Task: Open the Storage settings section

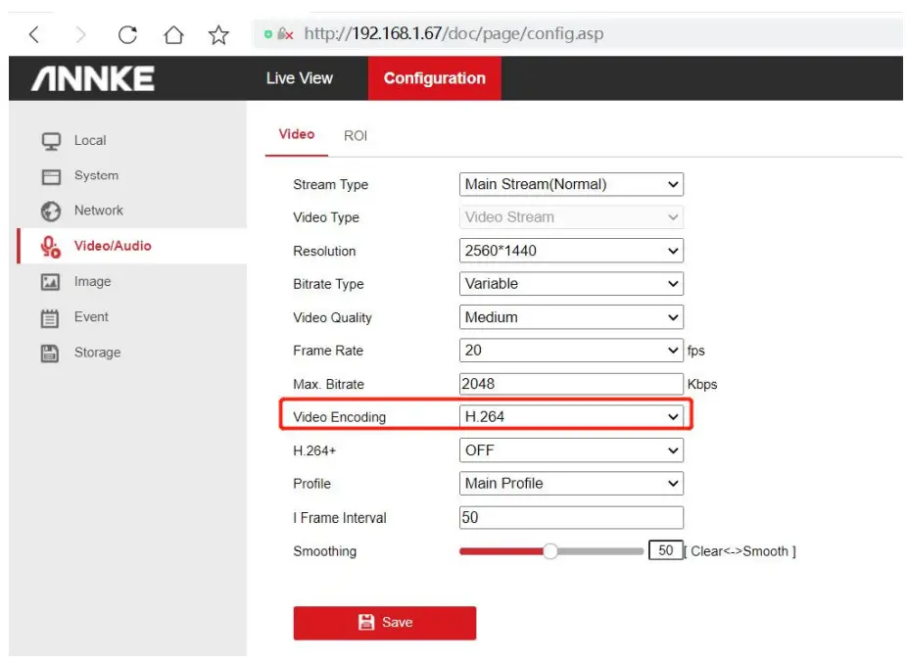Action: pos(97,353)
